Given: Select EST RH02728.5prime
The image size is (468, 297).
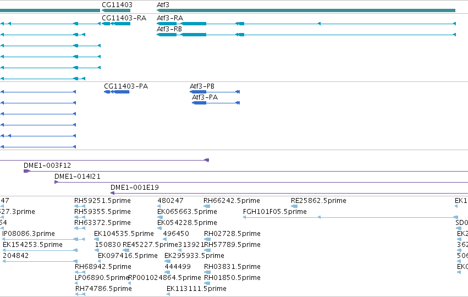Looking at the screenshot, I should (x=232, y=234).
